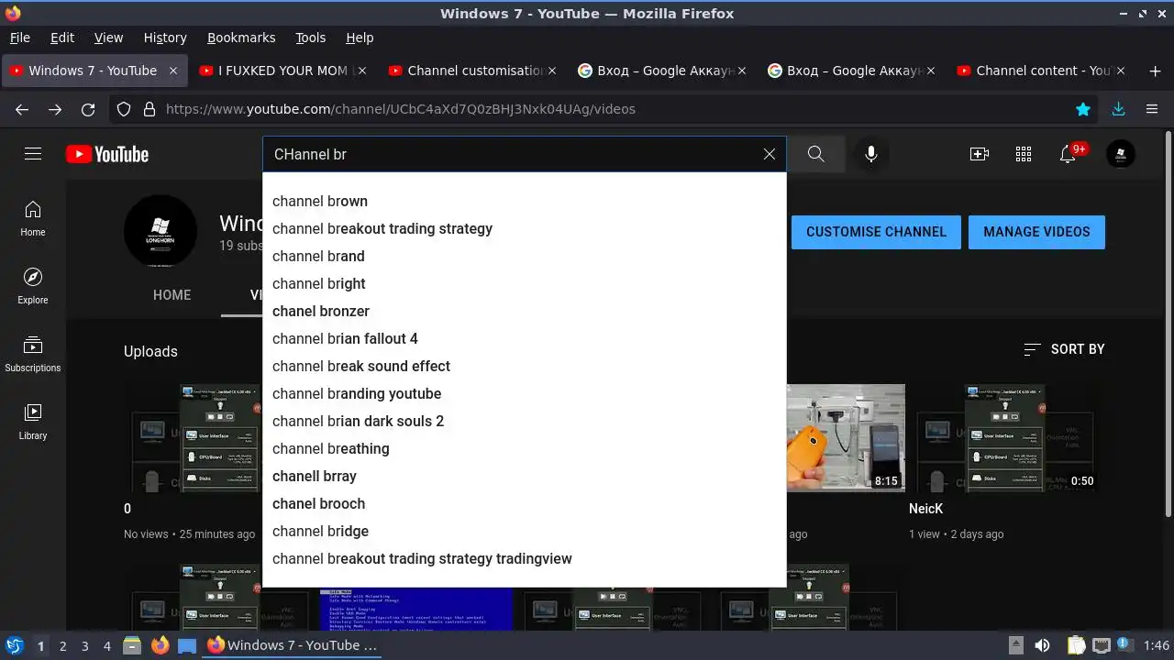The width and height of the screenshot is (1174, 660).
Task: Open the Tools menu
Action: (x=310, y=38)
